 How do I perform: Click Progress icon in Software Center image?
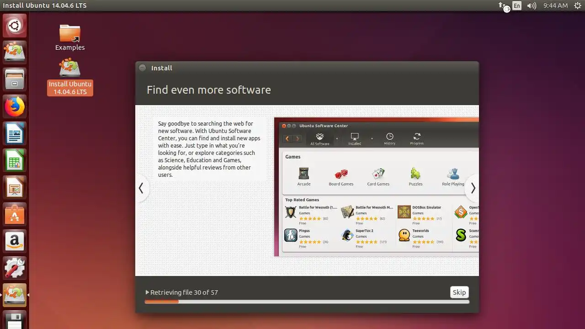(417, 139)
